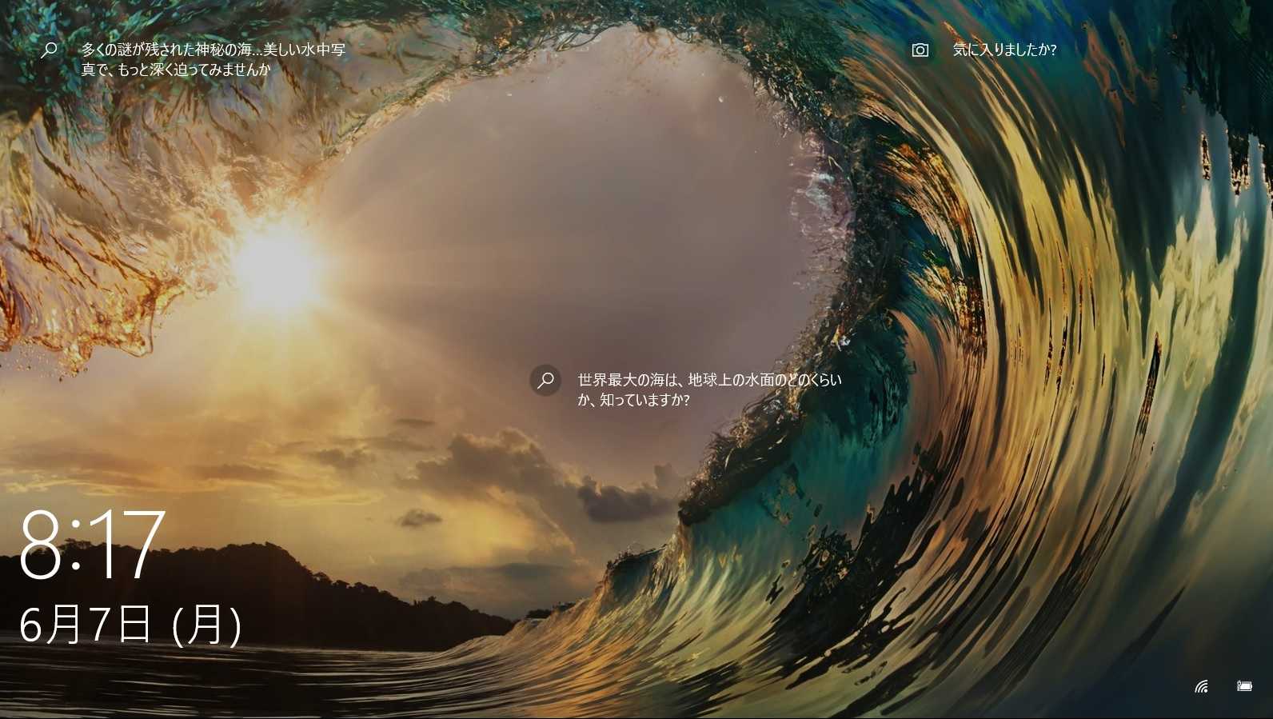The width and height of the screenshot is (1273, 719).
Task: Click the search icon beside the ocean photography caption
Action: point(49,50)
